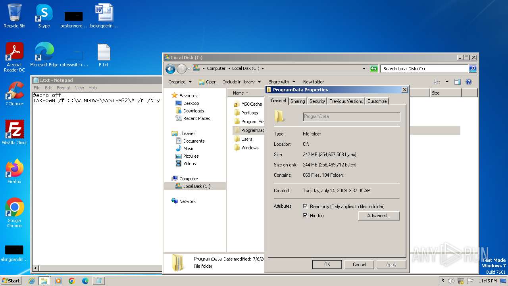
Task: Click the taskbar clock showing 11:45 PM
Action: (488, 281)
